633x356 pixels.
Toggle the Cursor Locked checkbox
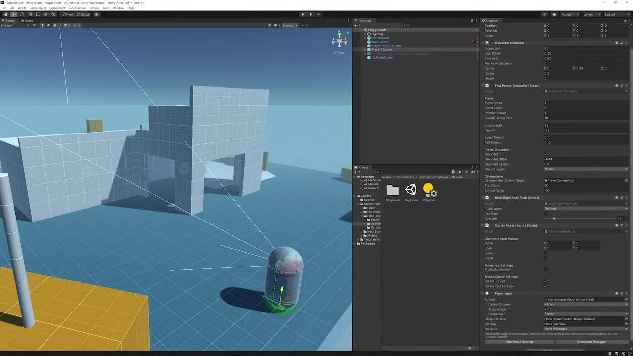tap(546, 281)
